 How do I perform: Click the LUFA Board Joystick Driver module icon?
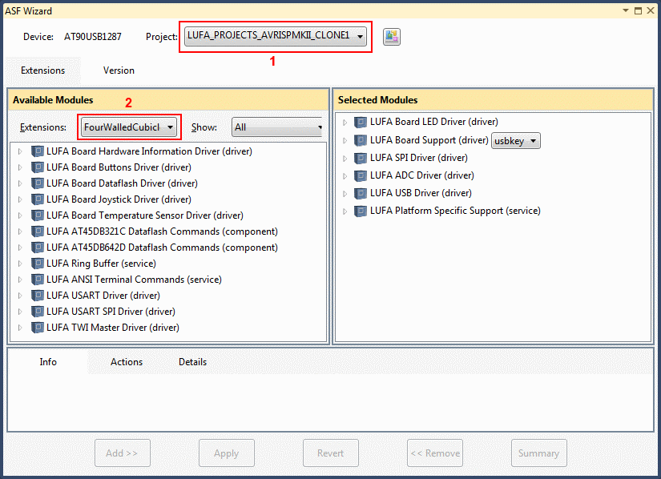36,199
